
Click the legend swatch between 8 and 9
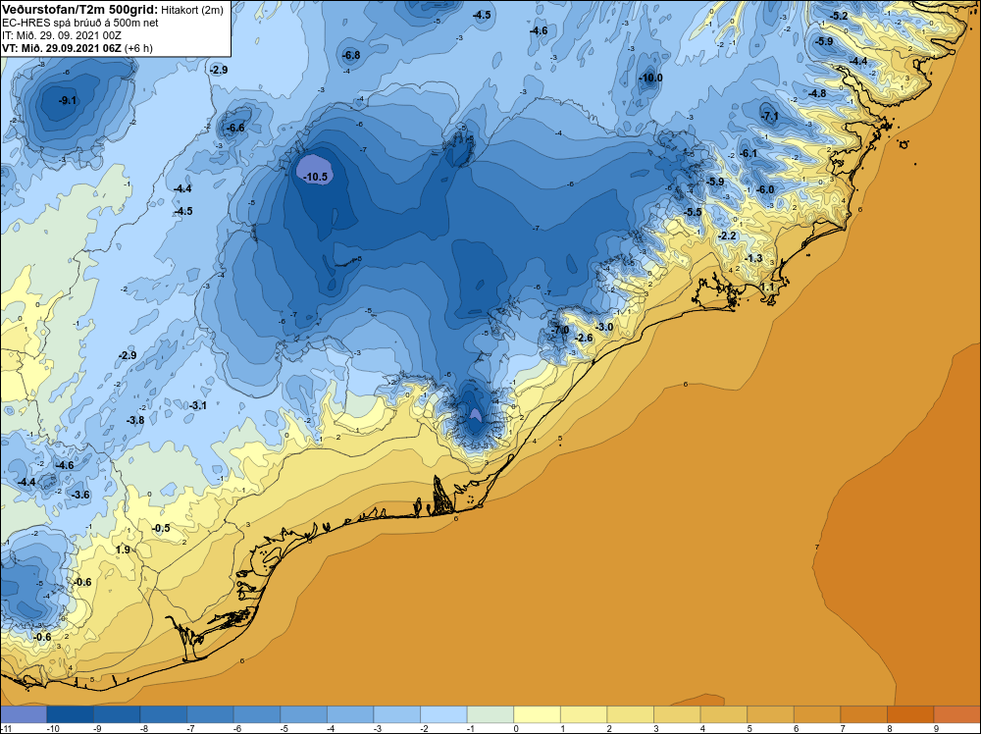(x=910, y=714)
